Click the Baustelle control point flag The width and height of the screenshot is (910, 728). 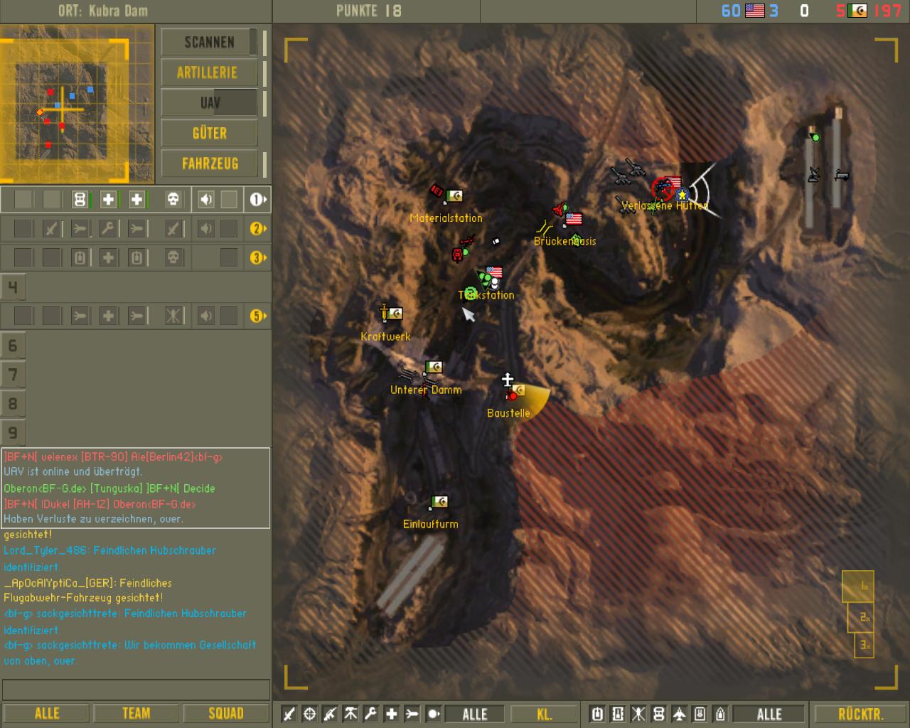(x=518, y=390)
